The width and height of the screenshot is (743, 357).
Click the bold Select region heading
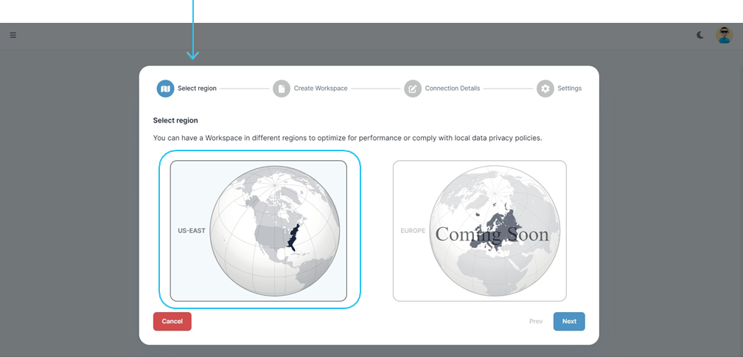pyautogui.click(x=175, y=120)
